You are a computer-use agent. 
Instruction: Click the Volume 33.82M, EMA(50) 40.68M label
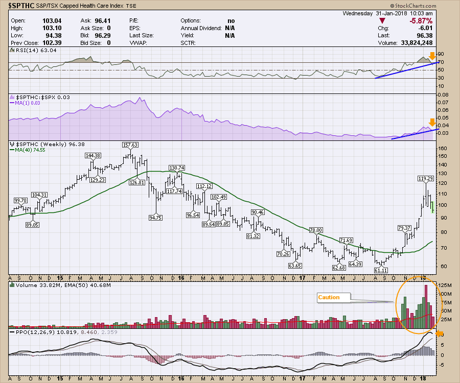(63, 285)
